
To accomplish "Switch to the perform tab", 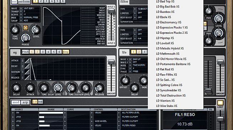I will (x=24, y=2).
